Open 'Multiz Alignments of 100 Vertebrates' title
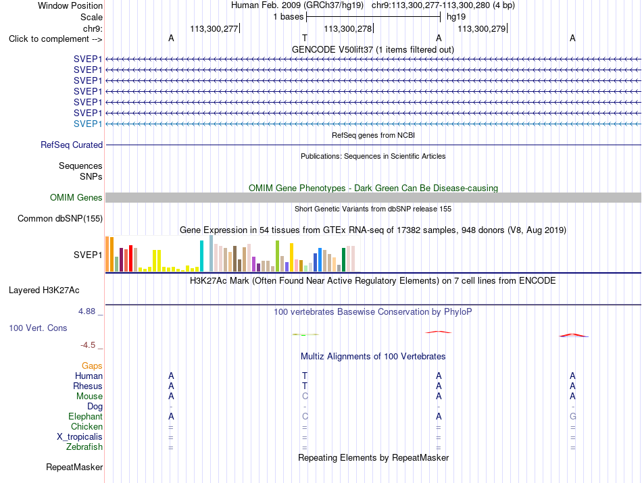Viewport: 642px width, 483px height. (x=373, y=357)
